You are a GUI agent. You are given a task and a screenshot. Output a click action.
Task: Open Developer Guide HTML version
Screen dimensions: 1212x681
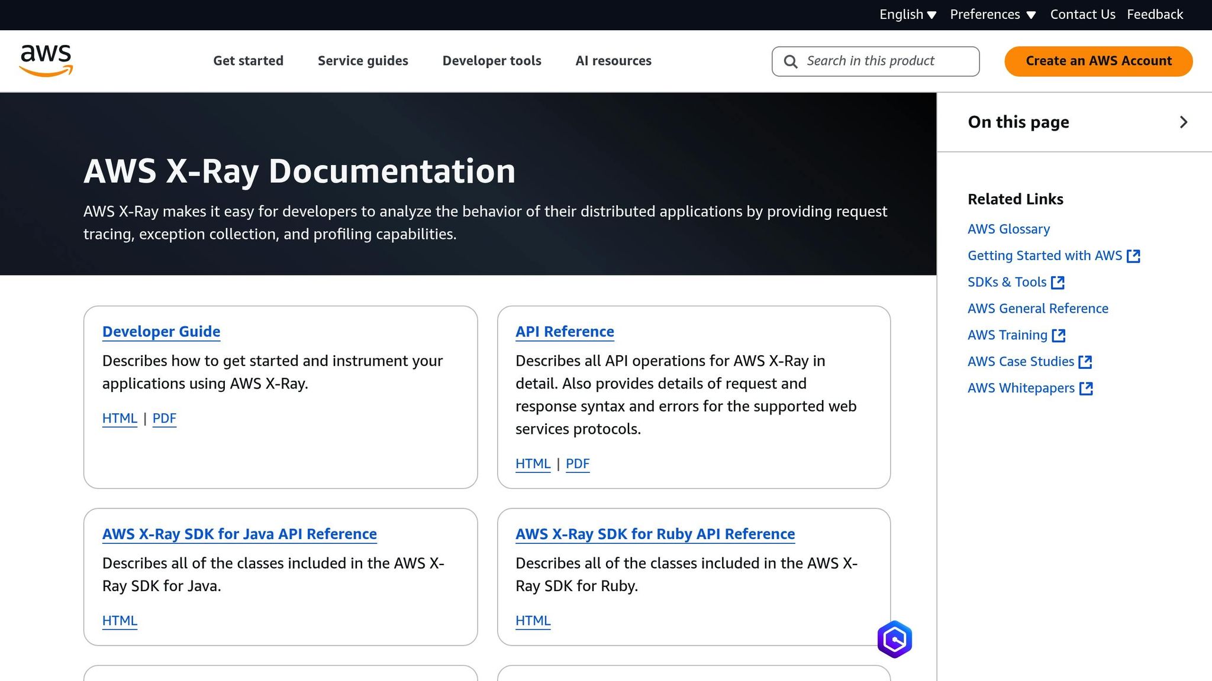click(x=120, y=419)
